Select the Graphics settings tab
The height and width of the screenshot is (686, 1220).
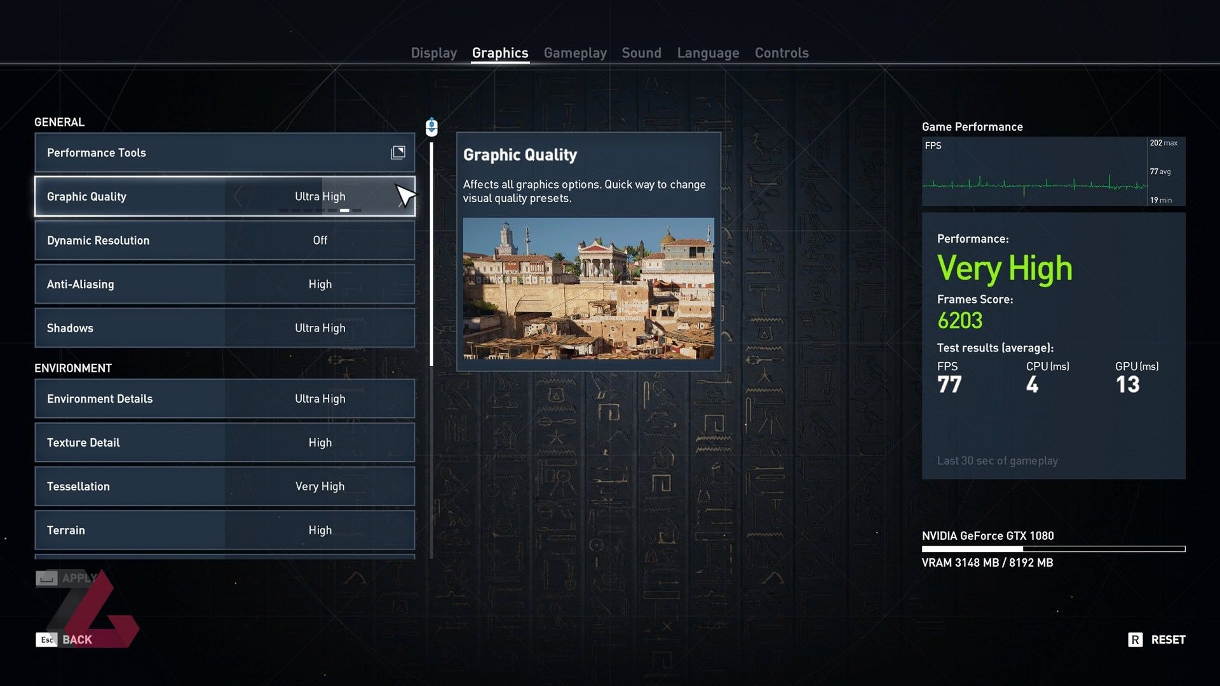point(499,52)
